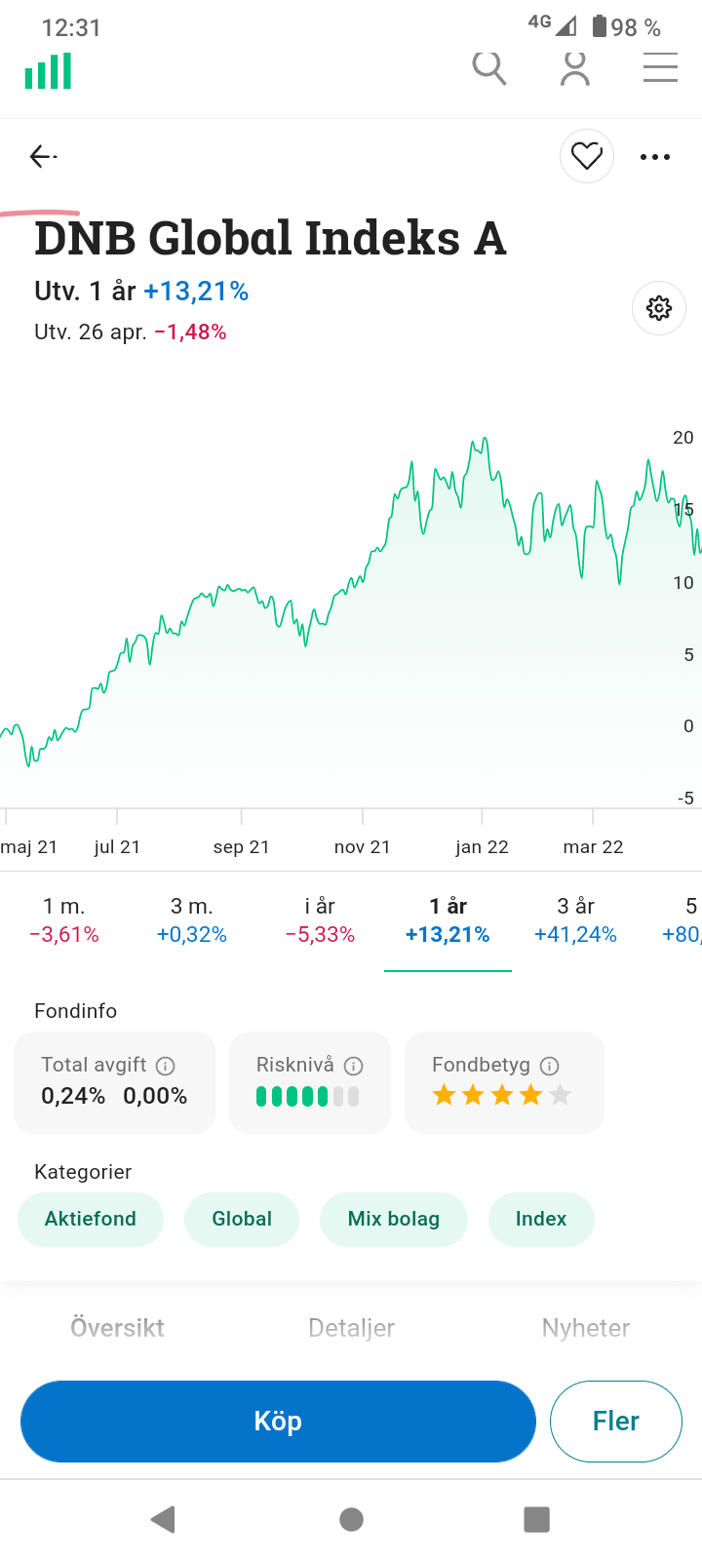The width and height of the screenshot is (702, 1560).
Task: Select the 3 år period
Action: point(575,920)
